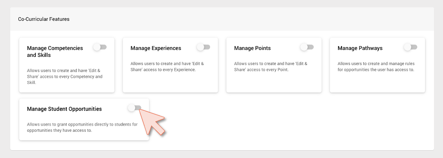Enable the Manage Student Opportunities toggle
This screenshot has height=158, width=443.
134,108
